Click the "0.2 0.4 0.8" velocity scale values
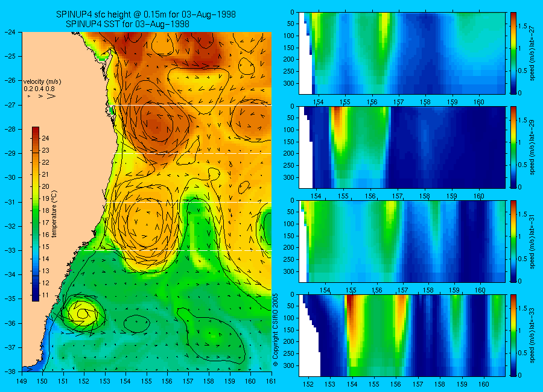 [x=39, y=89]
